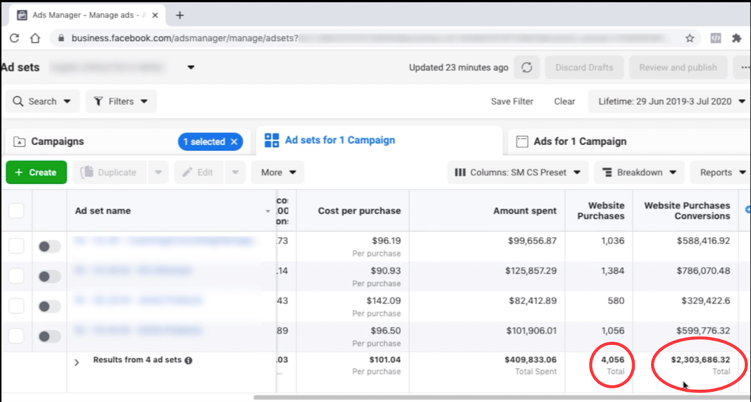Open the account selector dropdown arrow
751x402 pixels.
pyautogui.click(x=191, y=68)
